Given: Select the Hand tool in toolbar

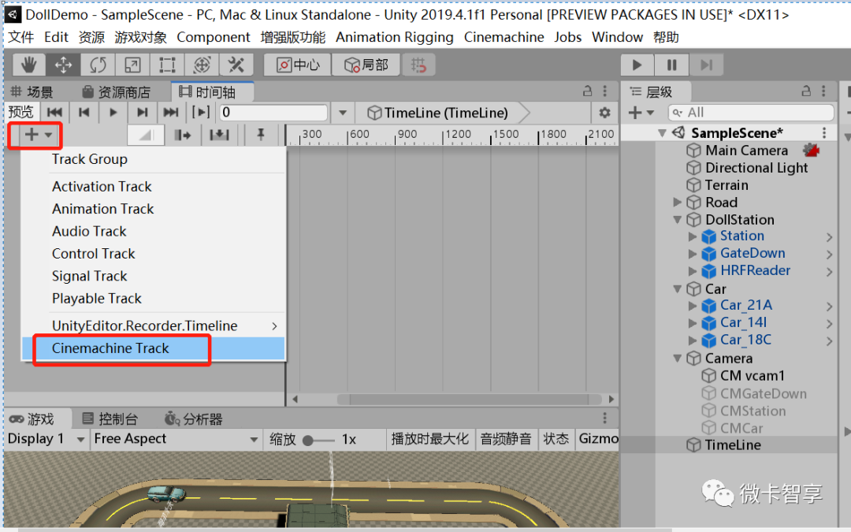Looking at the screenshot, I should 29,65.
